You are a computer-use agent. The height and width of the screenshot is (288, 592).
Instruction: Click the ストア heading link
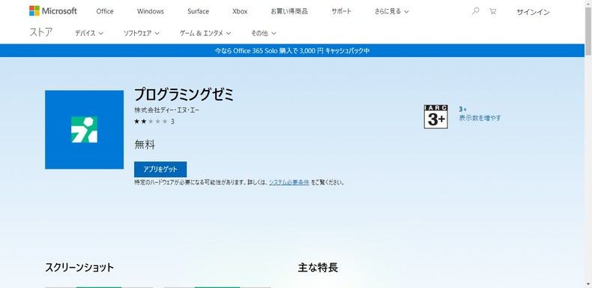point(40,32)
